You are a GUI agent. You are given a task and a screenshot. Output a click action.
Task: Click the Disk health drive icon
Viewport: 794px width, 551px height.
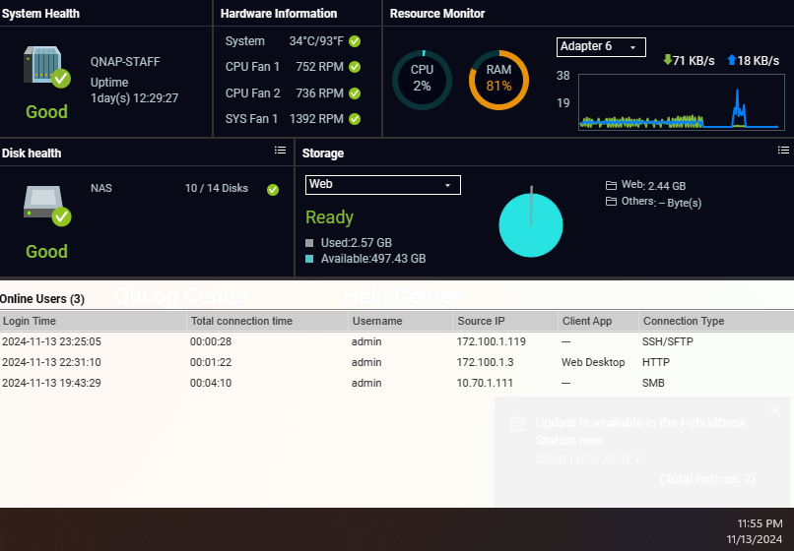[46, 206]
